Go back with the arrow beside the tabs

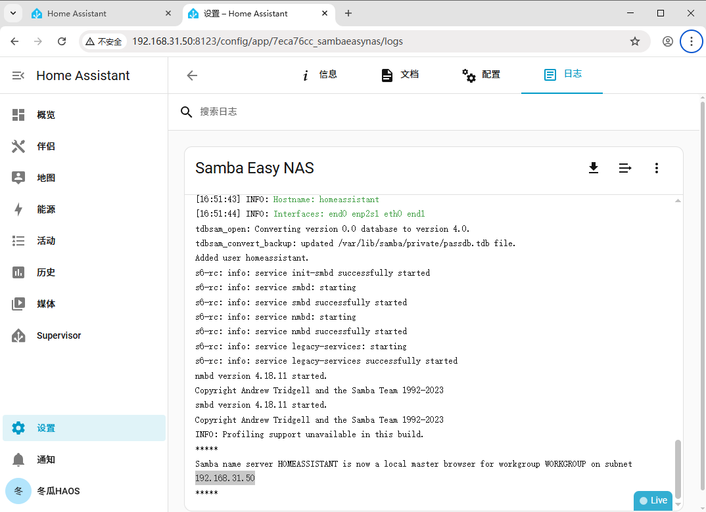click(x=192, y=75)
